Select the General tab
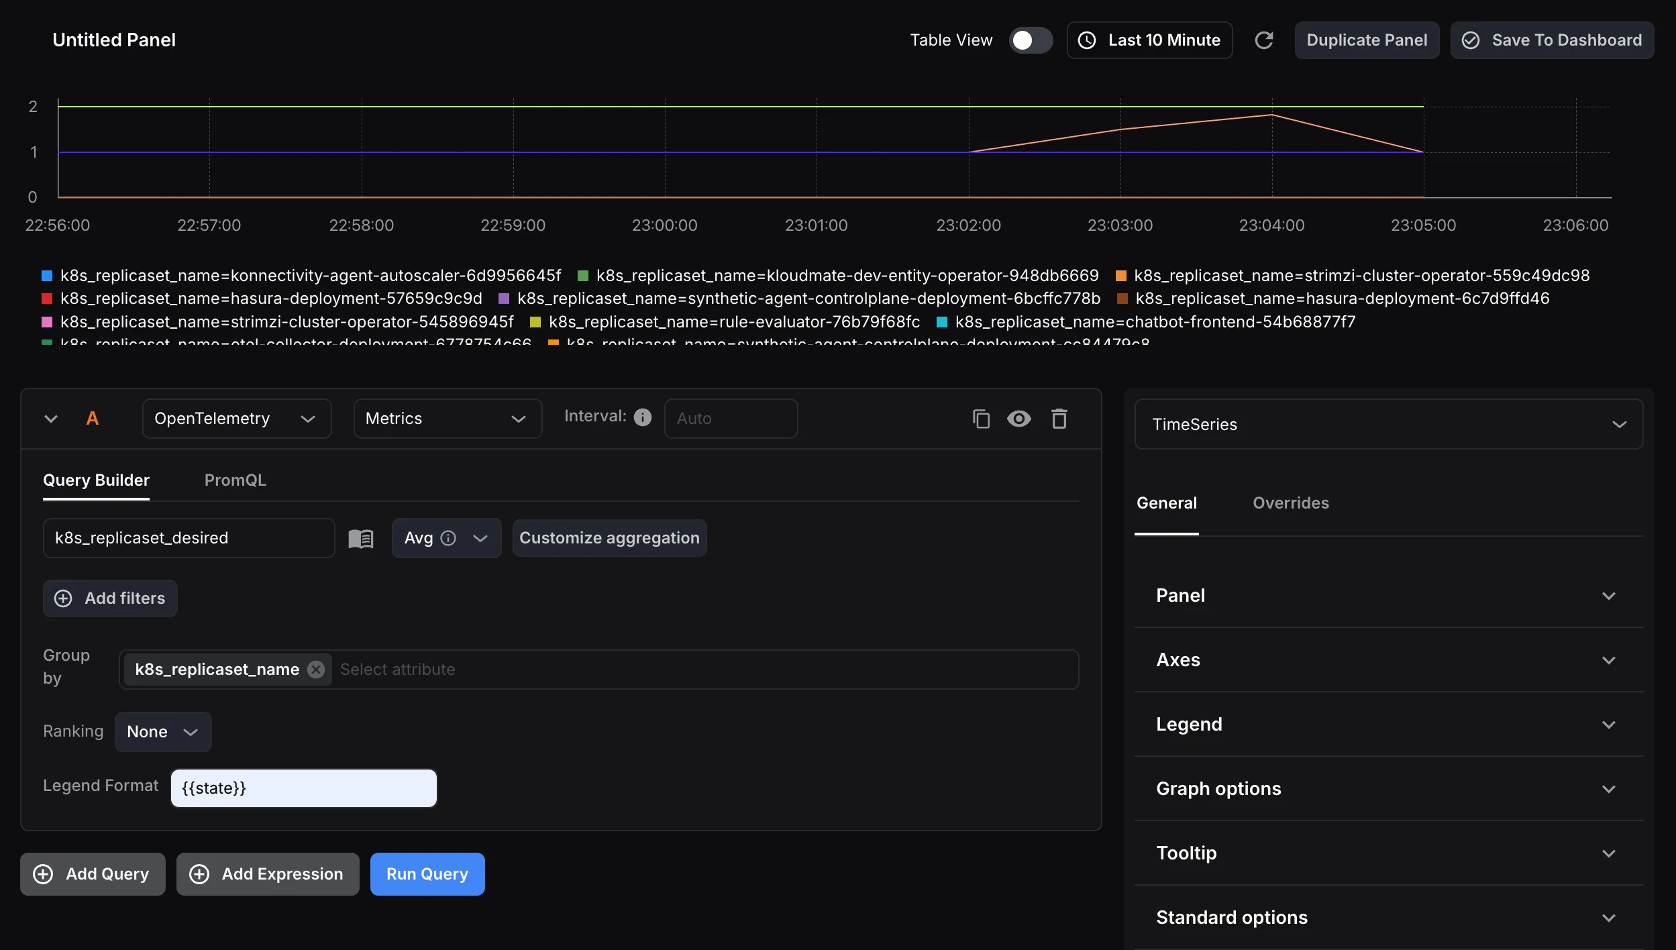Screen dimensions: 1676x950 (1167, 503)
